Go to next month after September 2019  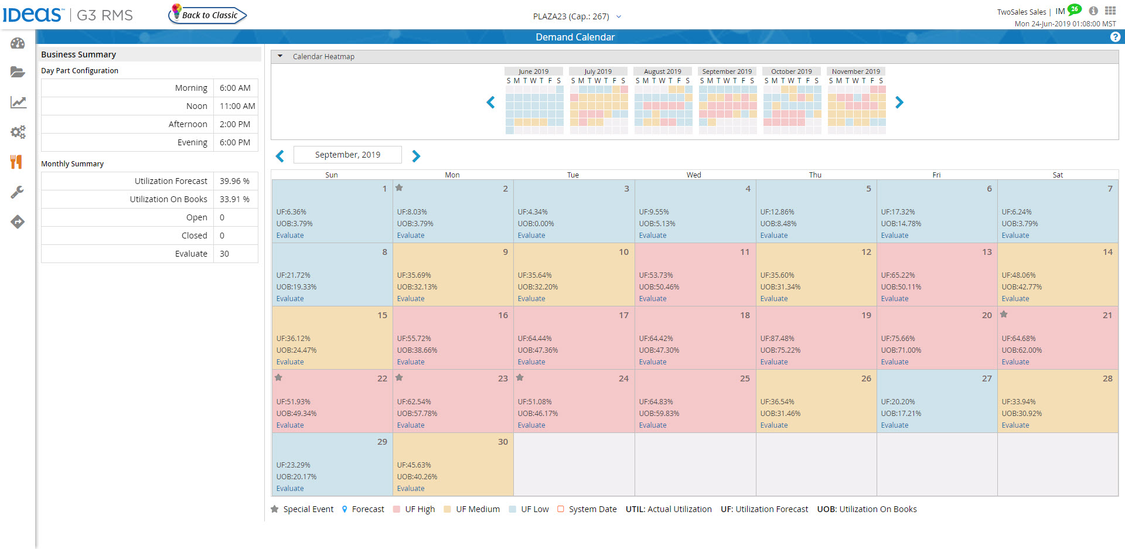[416, 156]
